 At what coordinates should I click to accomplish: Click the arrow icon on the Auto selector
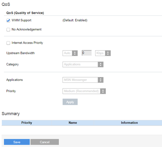[x=75, y=53]
